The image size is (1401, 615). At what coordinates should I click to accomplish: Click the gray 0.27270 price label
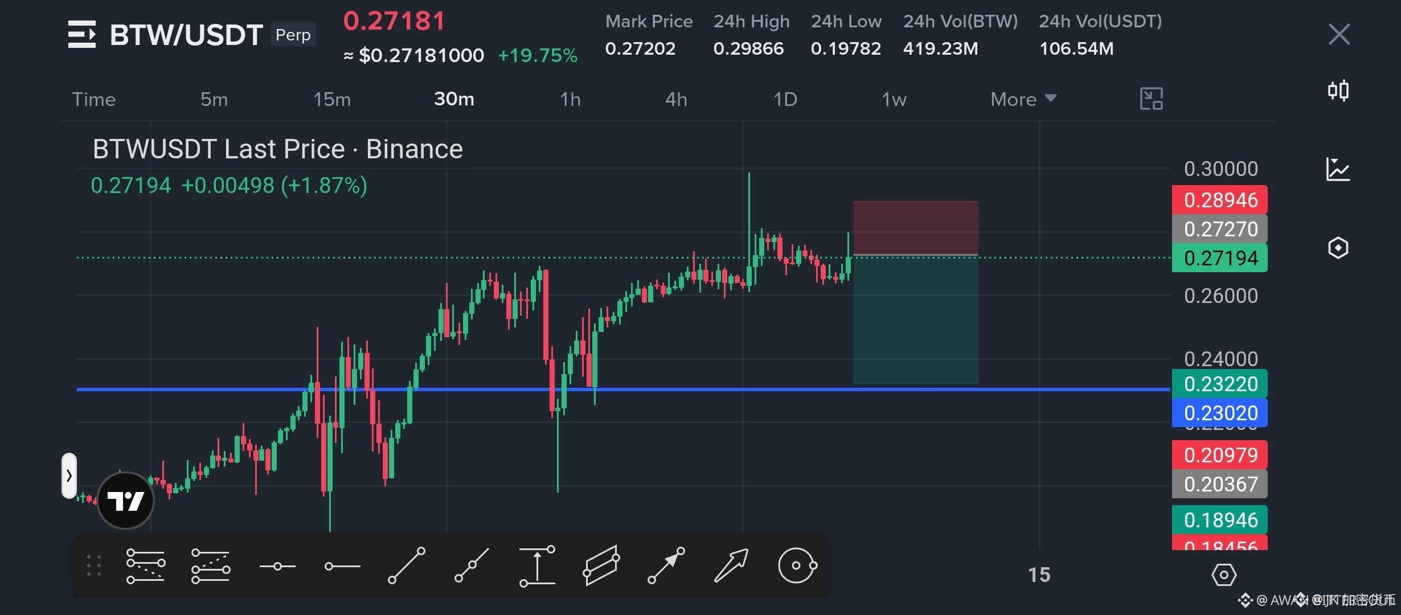[x=1220, y=229]
